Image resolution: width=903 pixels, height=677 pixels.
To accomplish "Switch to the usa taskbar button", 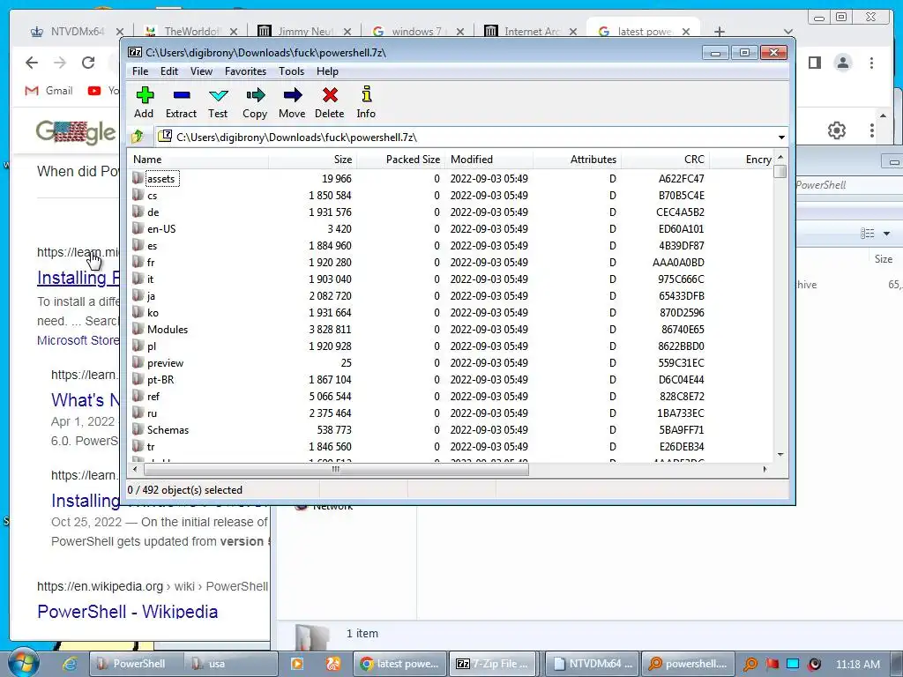I will coord(228,664).
